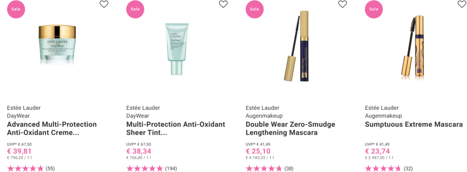Open Multi-Protection Anti-Oxidant Sheer Tint link
The width and height of the screenshot is (467, 172).
pyautogui.click(x=176, y=128)
